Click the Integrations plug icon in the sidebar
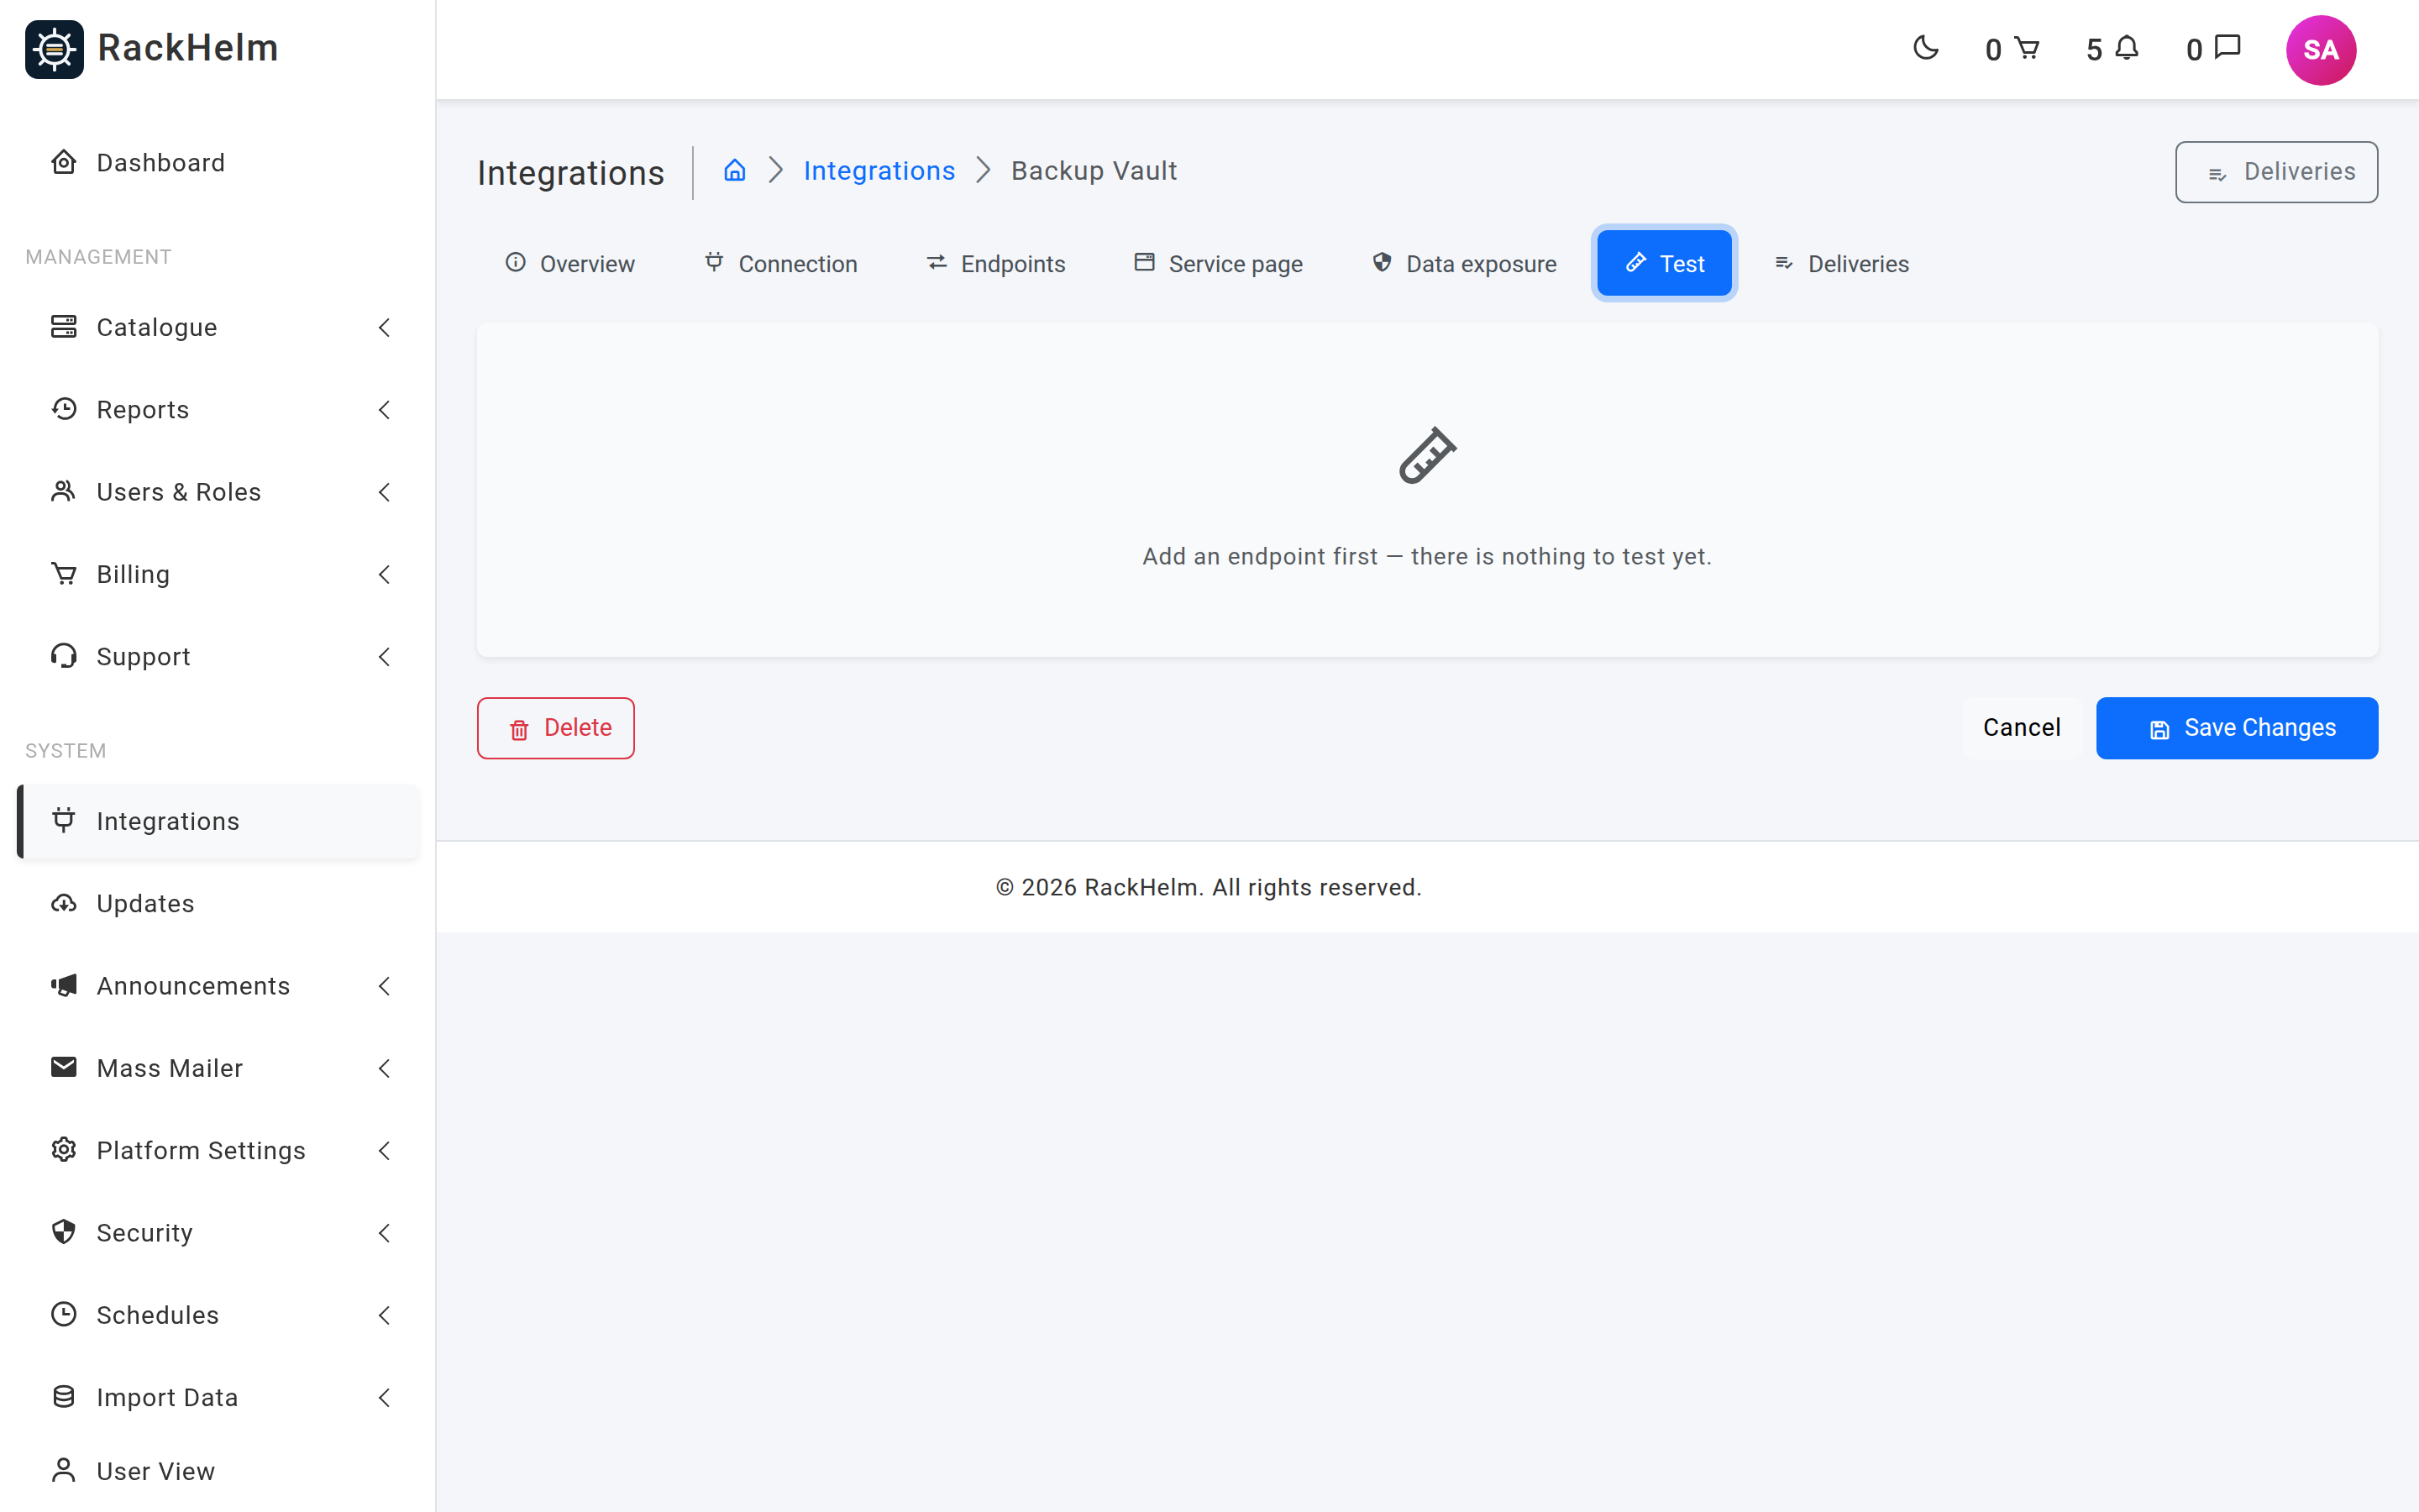The height and width of the screenshot is (1512, 2419). point(64,820)
